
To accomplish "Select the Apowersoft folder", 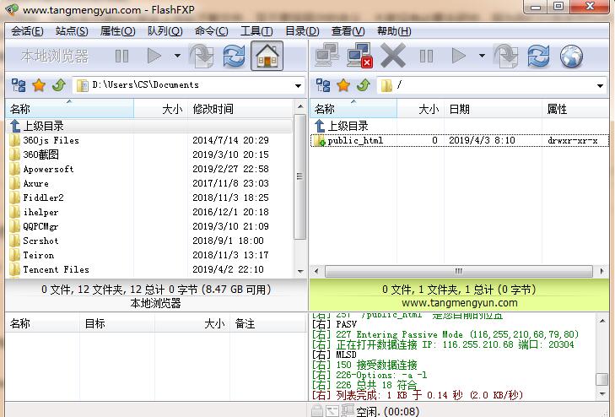I will [x=48, y=169].
